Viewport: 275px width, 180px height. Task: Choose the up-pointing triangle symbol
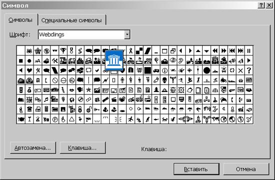pos(198,51)
